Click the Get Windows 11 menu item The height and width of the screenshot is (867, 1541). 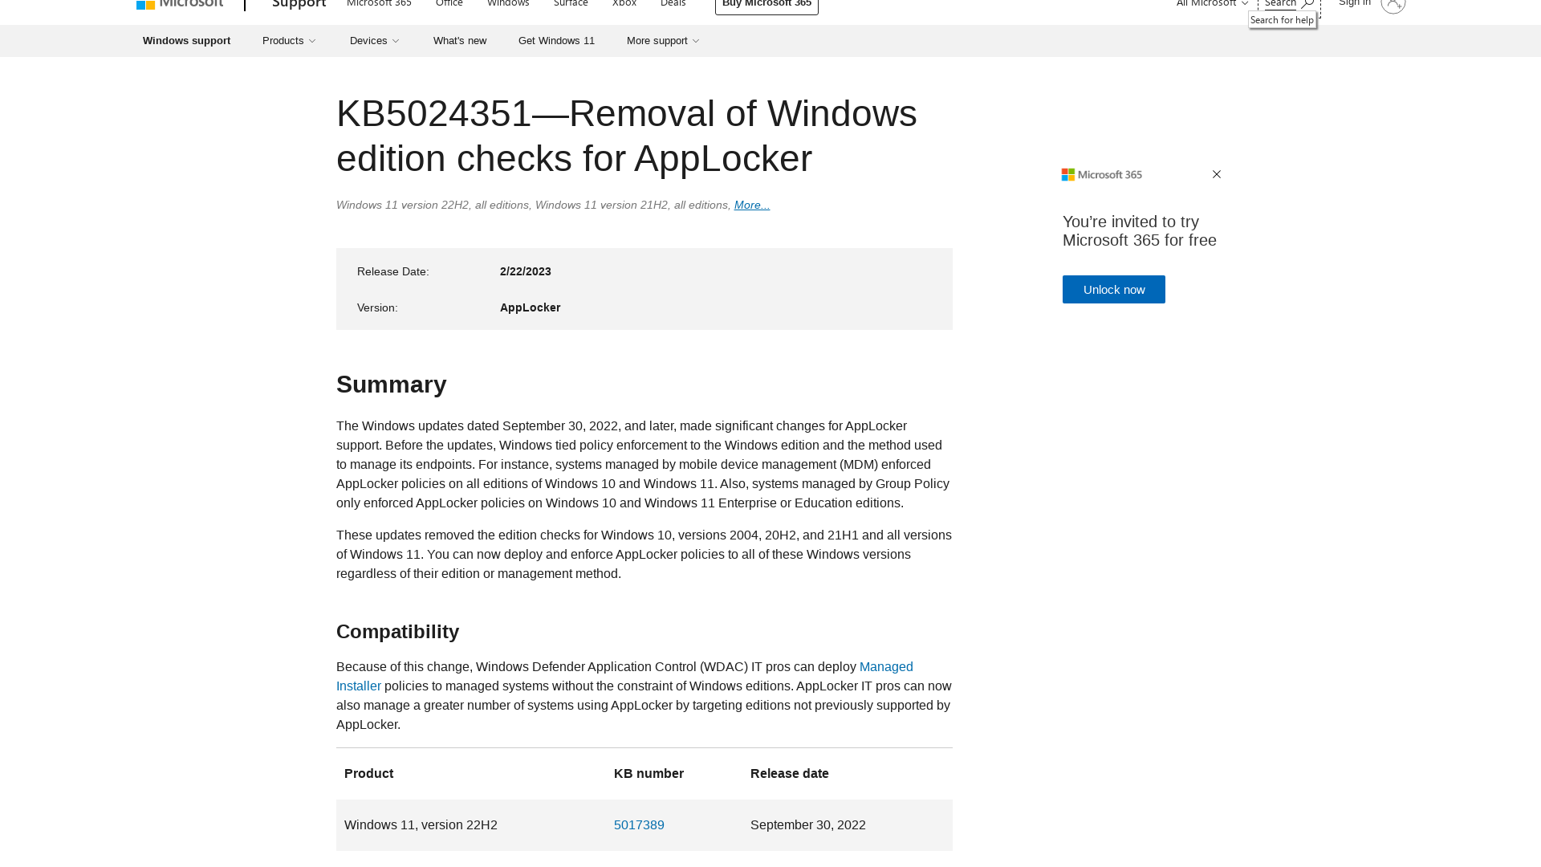tap(555, 40)
